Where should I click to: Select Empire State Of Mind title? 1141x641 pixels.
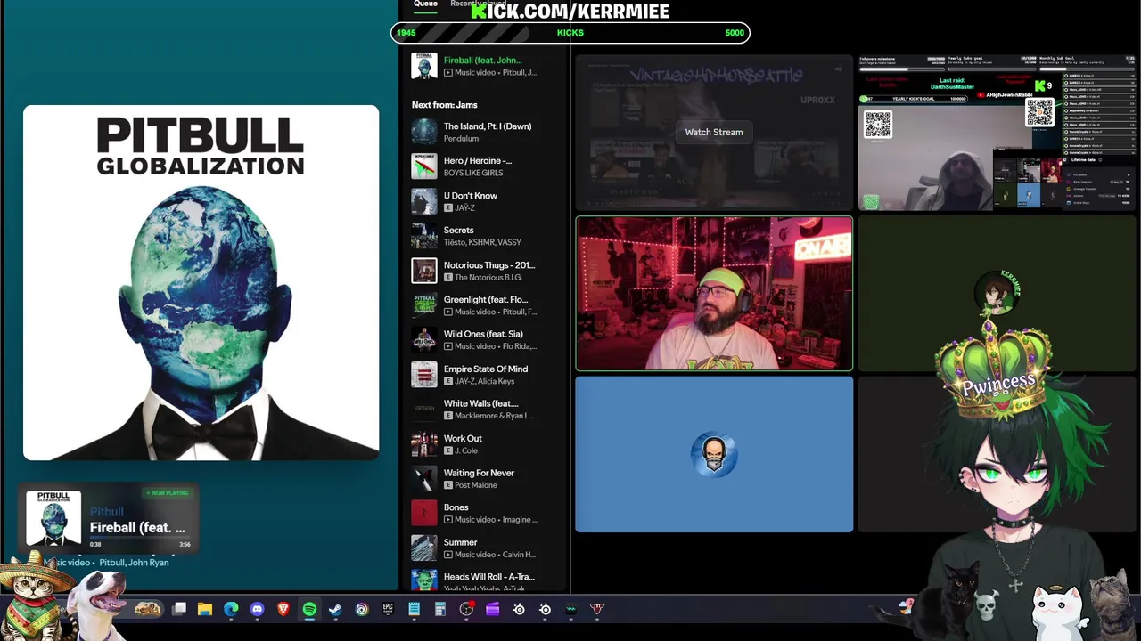(x=486, y=369)
